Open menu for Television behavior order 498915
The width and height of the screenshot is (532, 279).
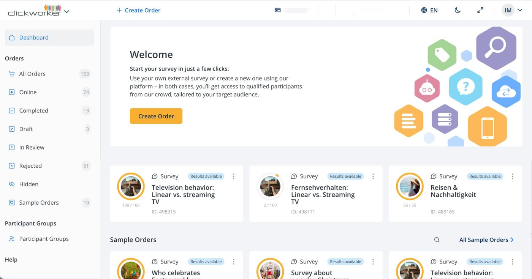point(234,177)
